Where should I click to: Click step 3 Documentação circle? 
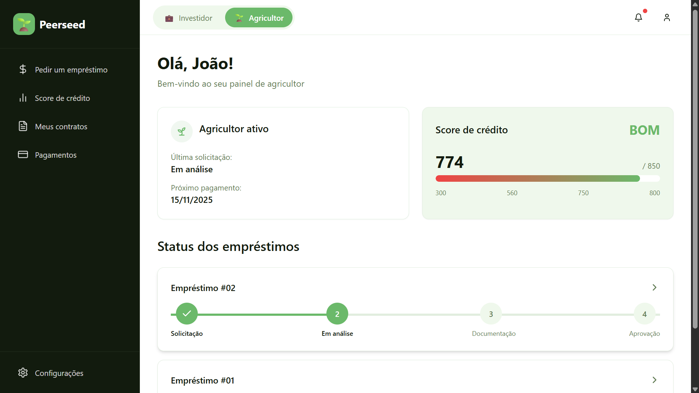pos(491,314)
